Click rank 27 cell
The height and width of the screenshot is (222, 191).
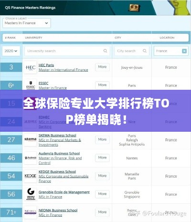click(x=11, y=140)
